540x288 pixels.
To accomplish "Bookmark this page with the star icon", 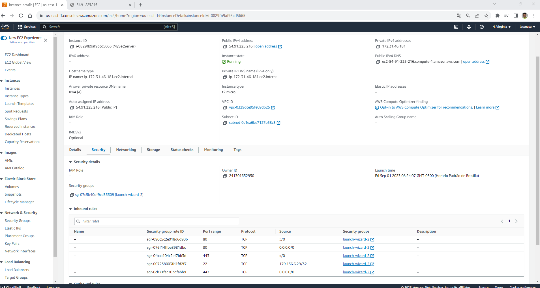I will coord(486,16).
